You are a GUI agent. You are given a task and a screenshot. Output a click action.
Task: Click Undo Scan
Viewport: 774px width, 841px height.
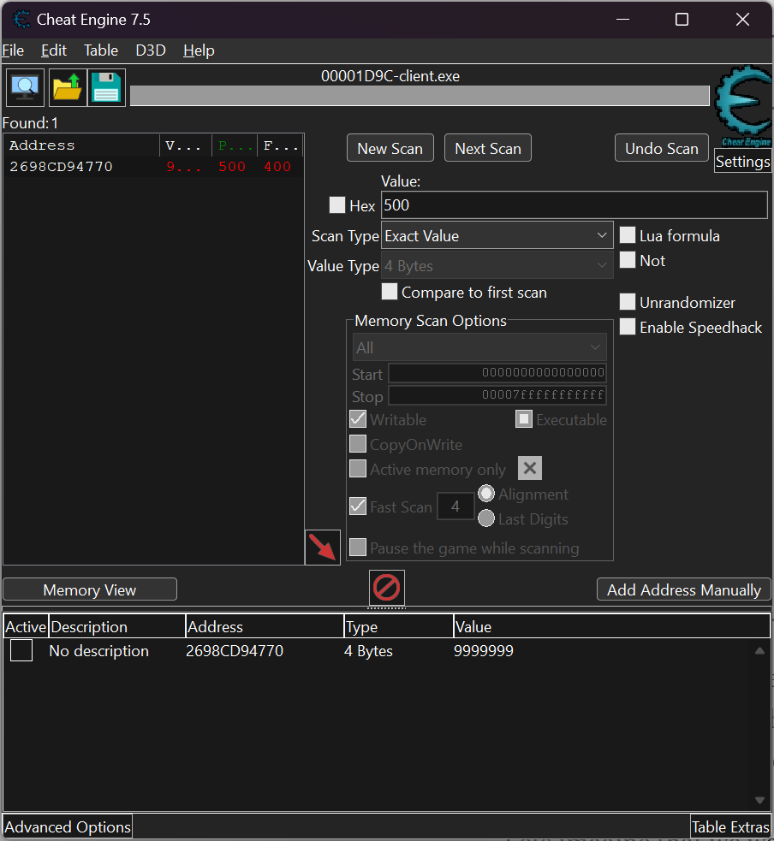click(x=661, y=148)
